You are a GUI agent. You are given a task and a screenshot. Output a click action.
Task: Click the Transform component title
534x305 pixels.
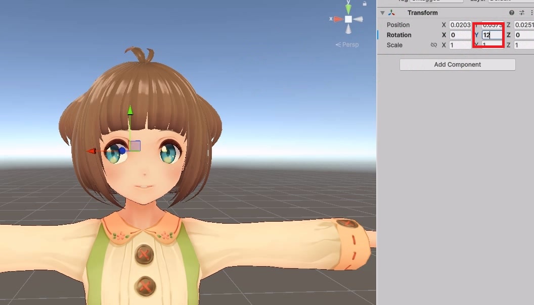(x=422, y=13)
